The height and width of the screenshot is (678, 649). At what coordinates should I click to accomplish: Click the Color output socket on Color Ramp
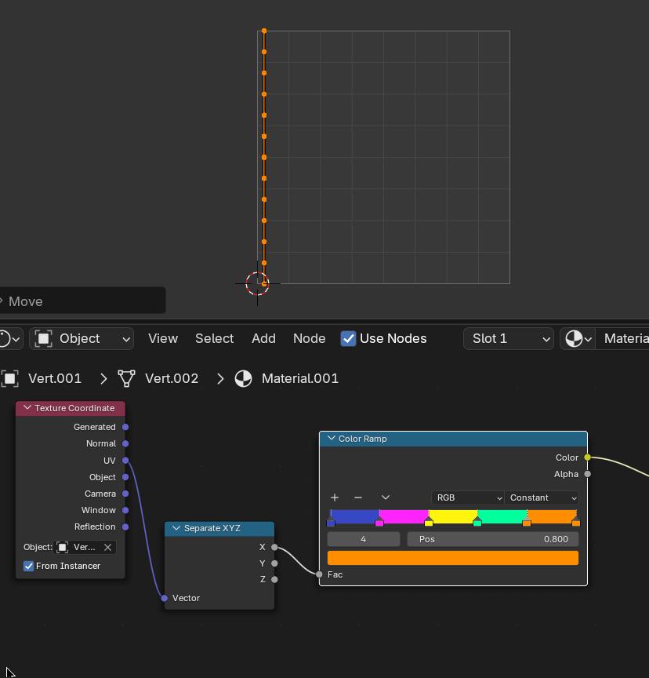588,457
